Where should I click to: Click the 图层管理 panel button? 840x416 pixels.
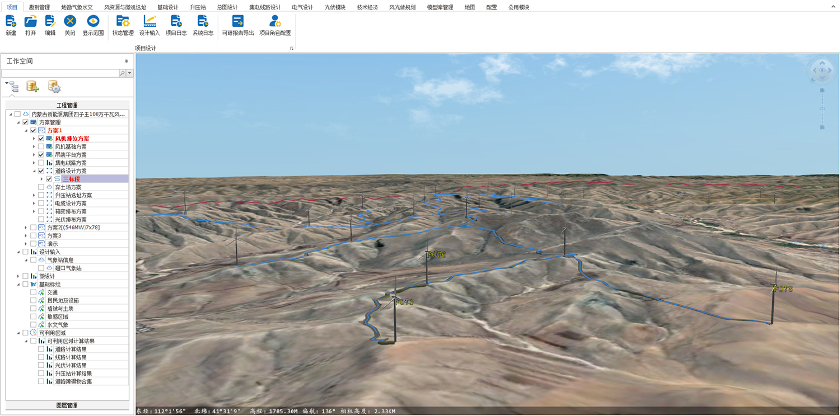click(67, 405)
